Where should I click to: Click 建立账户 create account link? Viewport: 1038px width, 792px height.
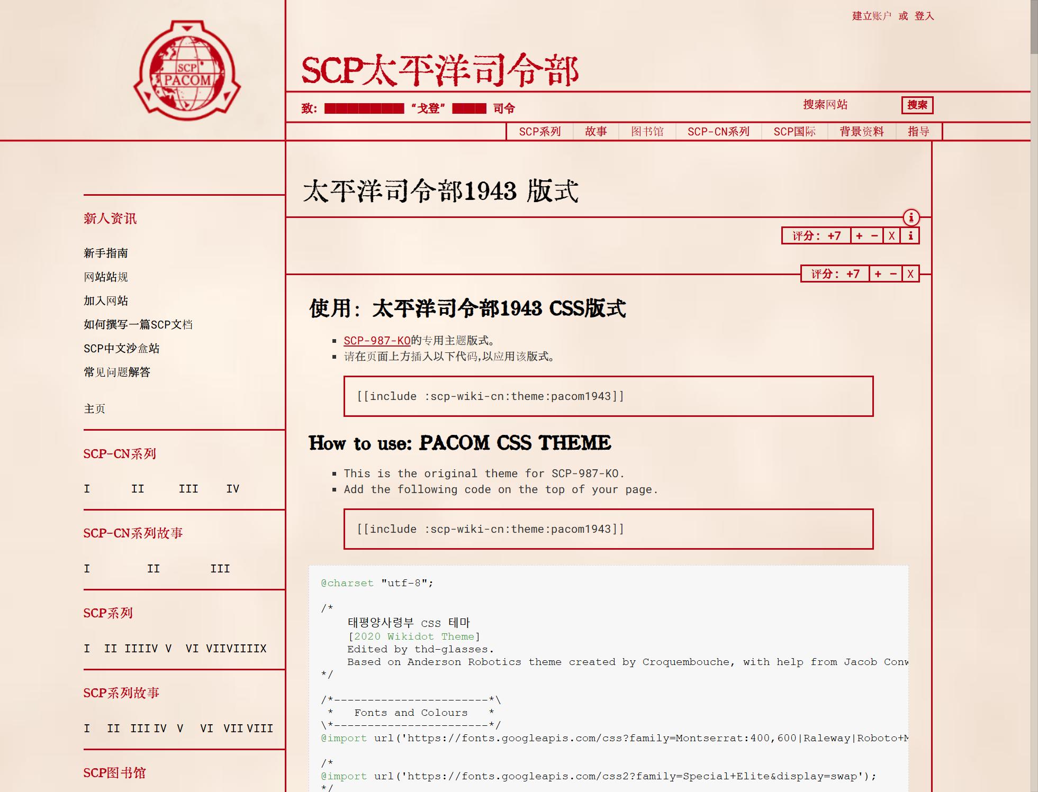[x=871, y=16]
